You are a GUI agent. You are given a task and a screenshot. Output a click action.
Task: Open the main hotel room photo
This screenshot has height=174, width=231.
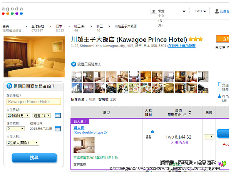click(34, 57)
